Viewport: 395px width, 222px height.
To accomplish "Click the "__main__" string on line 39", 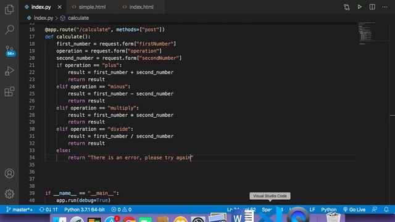I will click(x=102, y=193).
